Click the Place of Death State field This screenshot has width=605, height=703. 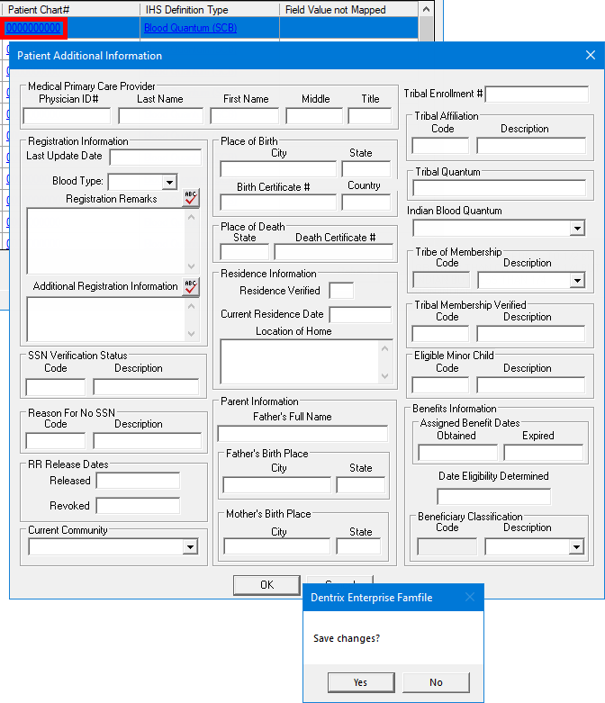tap(244, 252)
